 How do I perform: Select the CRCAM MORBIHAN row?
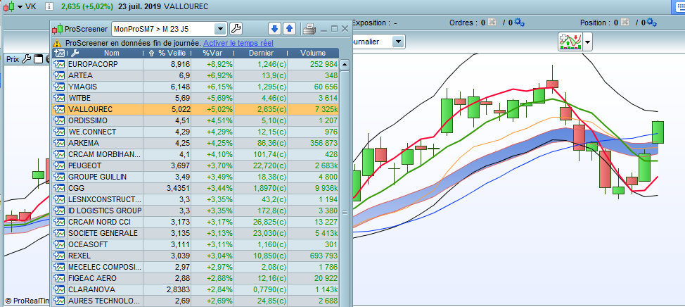point(196,154)
